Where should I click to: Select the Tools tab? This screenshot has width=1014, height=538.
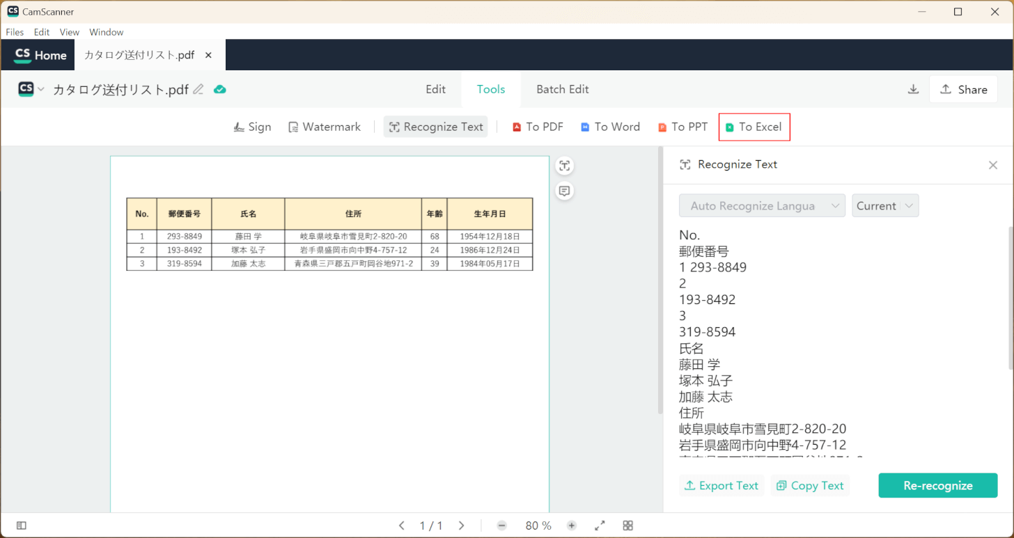coord(491,89)
